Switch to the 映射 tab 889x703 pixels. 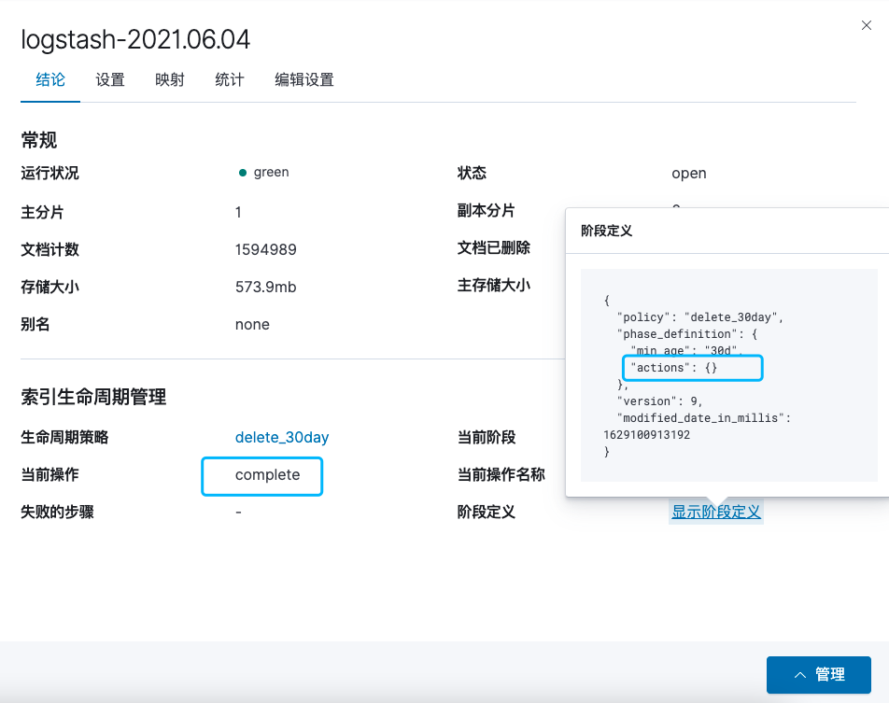coord(170,80)
